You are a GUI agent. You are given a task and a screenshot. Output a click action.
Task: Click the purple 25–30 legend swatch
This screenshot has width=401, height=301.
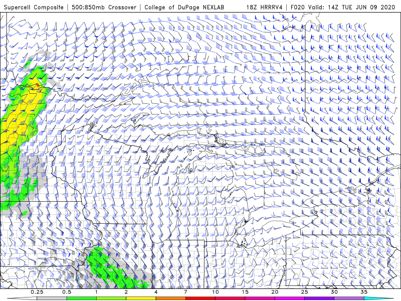pos(319,298)
